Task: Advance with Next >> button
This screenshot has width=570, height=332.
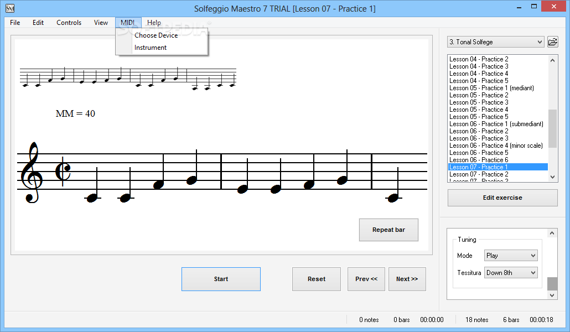Action: tap(407, 279)
